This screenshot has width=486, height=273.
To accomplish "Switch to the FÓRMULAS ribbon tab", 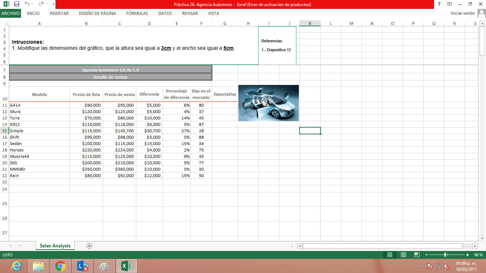I will tap(137, 14).
